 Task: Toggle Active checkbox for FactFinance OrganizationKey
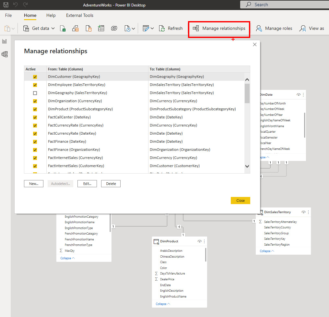click(35, 150)
